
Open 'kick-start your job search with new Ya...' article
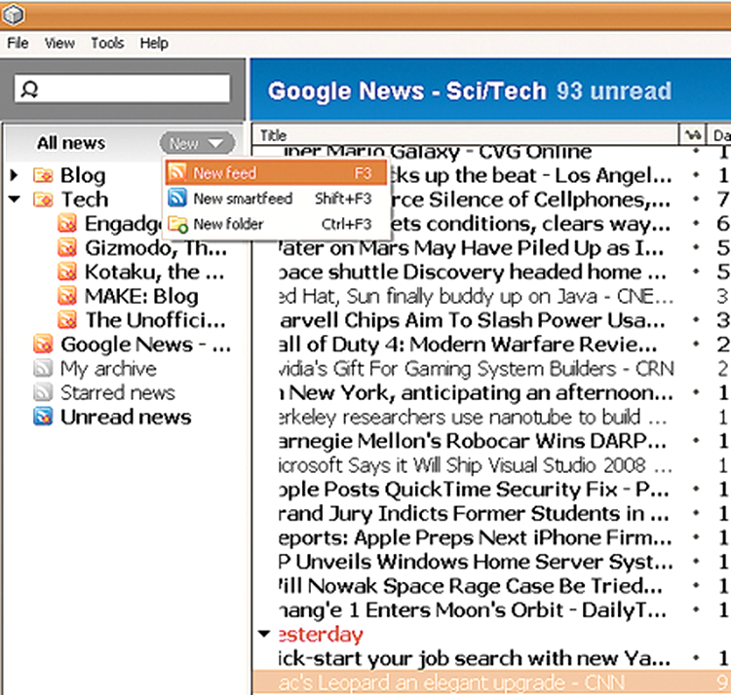point(474,658)
